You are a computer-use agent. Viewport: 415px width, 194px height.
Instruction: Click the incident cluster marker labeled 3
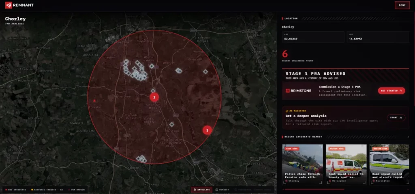(207, 130)
